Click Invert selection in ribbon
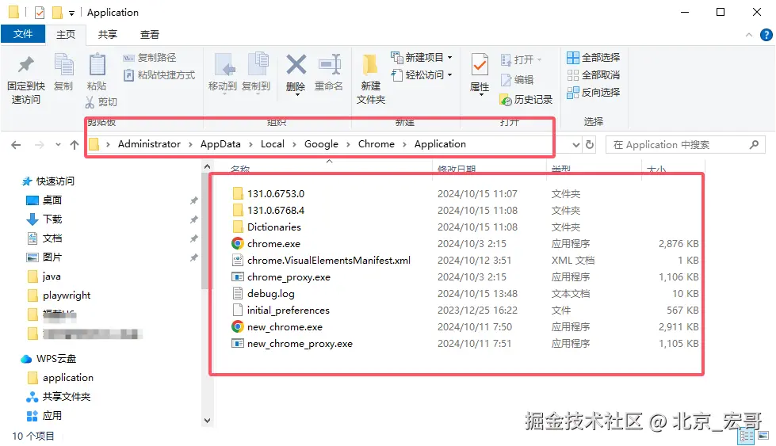776x446 pixels. [x=594, y=93]
